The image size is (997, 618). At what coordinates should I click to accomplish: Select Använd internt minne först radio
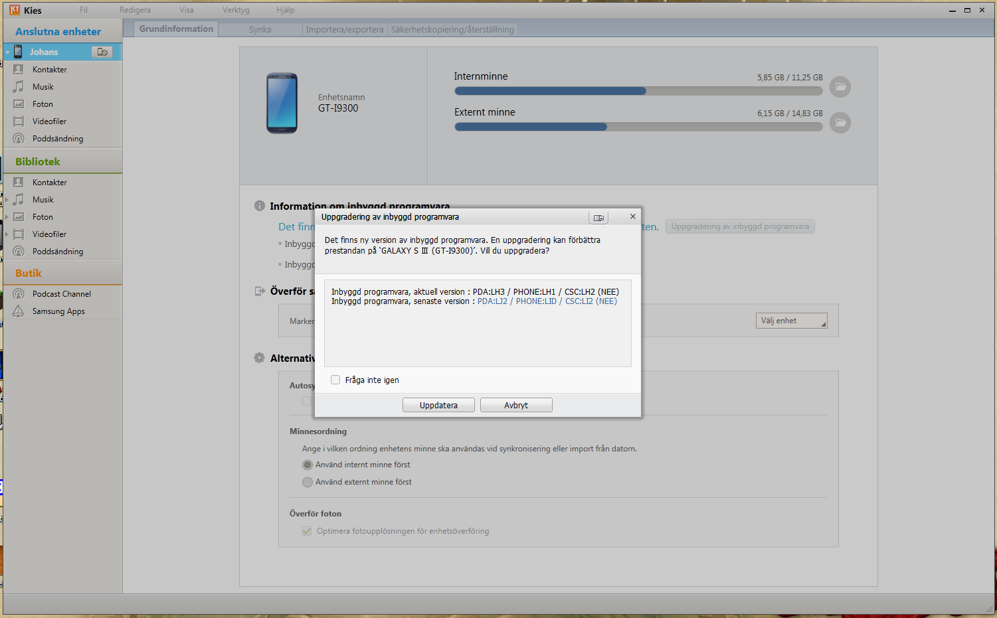(308, 465)
